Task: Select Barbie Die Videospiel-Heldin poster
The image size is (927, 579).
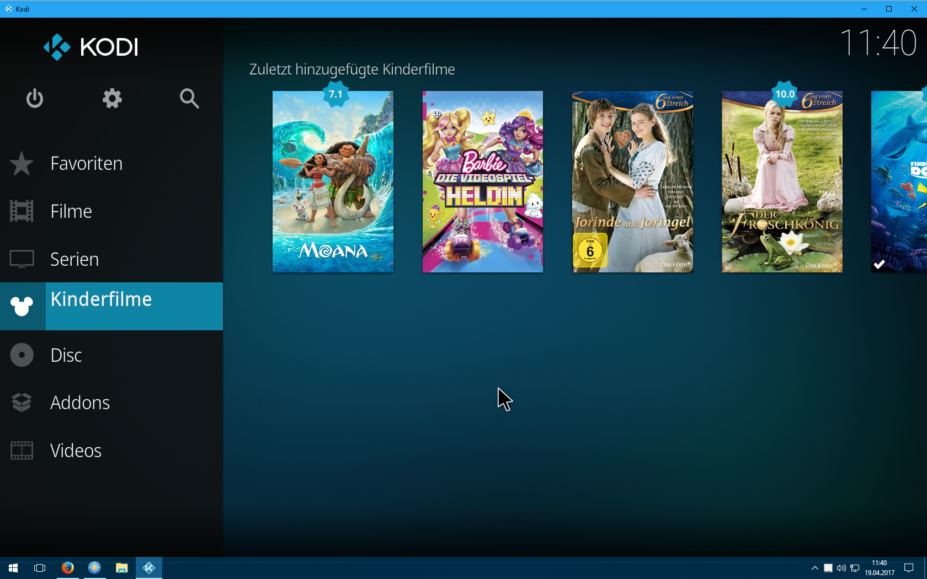Action: click(483, 182)
